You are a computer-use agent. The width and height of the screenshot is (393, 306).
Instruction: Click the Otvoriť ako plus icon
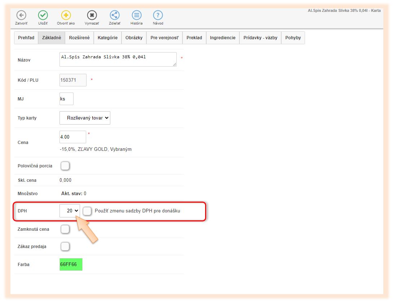(x=66, y=15)
